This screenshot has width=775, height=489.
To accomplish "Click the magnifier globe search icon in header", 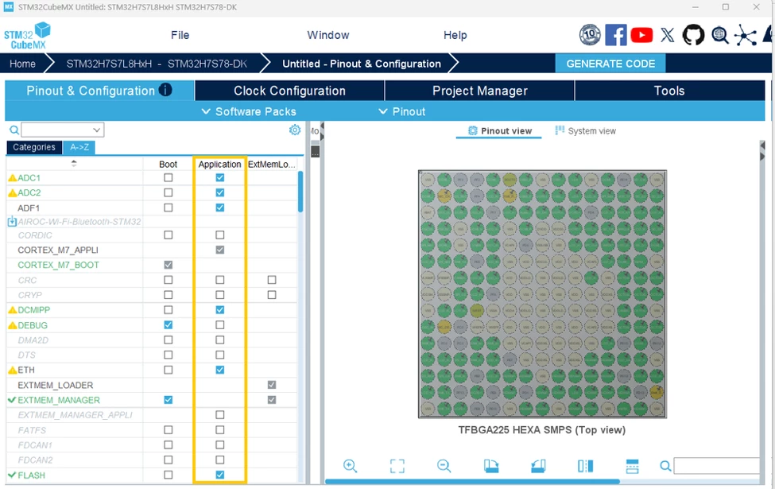I will point(719,35).
